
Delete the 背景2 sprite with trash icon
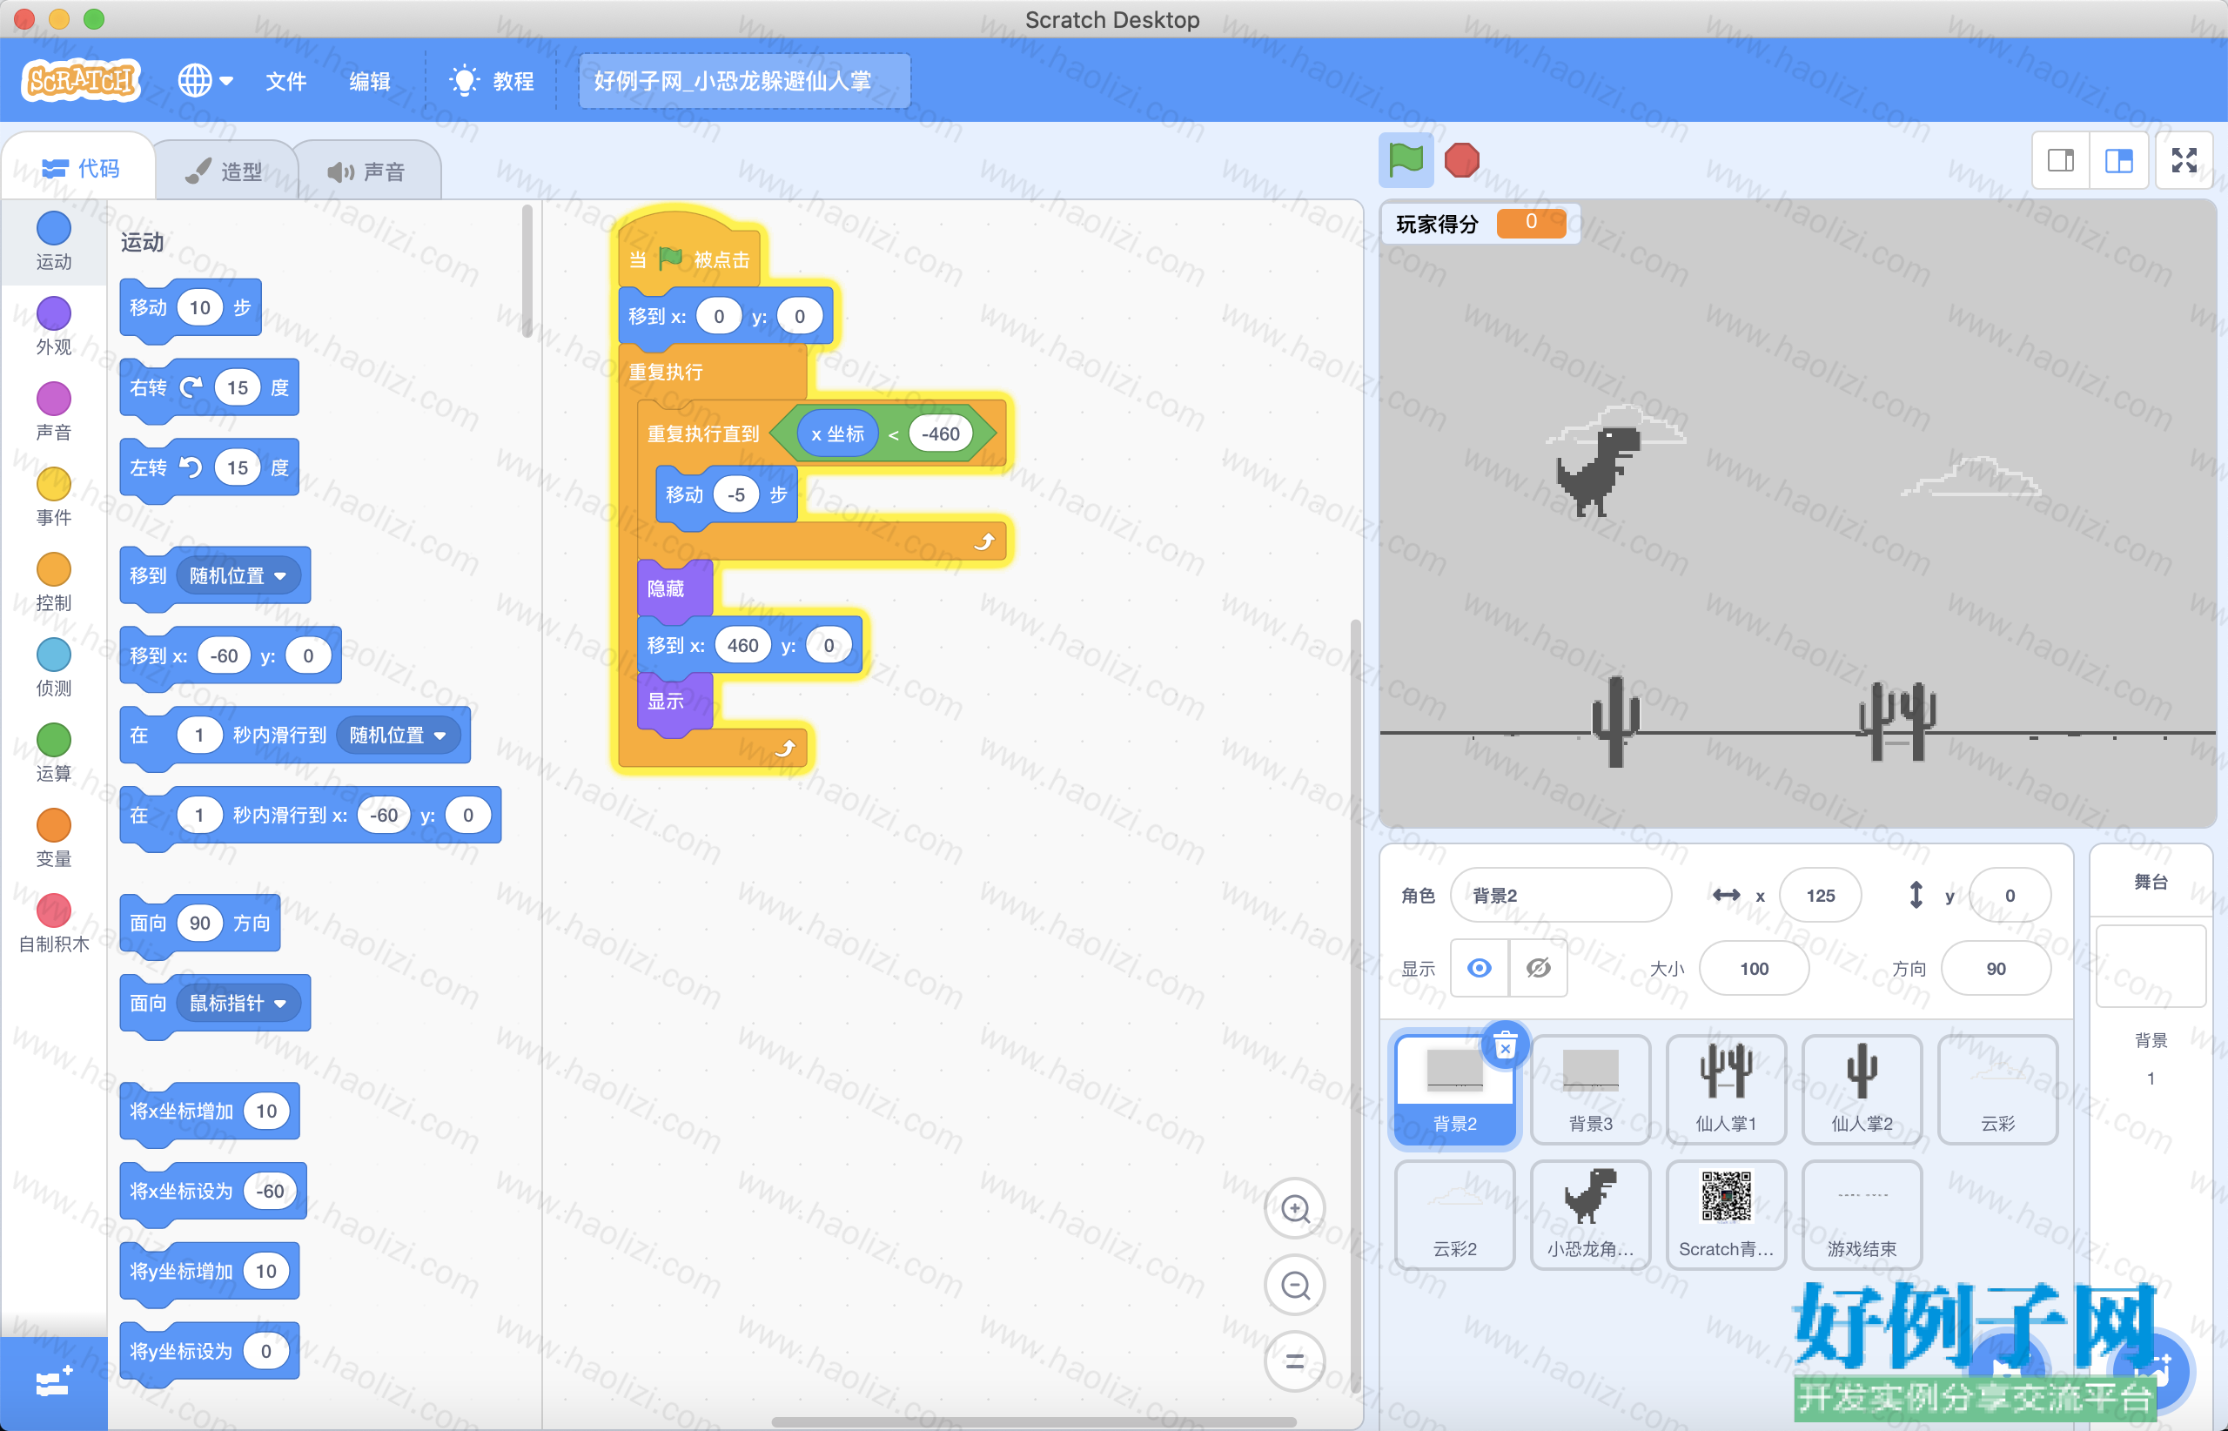pyautogui.click(x=1505, y=1047)
